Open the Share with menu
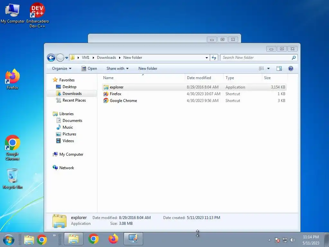This screenshot has width=329, height=247. coord(118,69)
